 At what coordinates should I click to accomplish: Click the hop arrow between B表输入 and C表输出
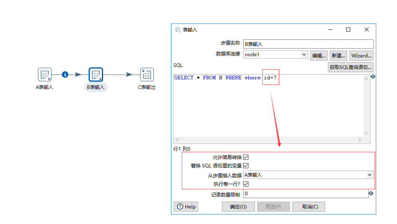[129, 75]
